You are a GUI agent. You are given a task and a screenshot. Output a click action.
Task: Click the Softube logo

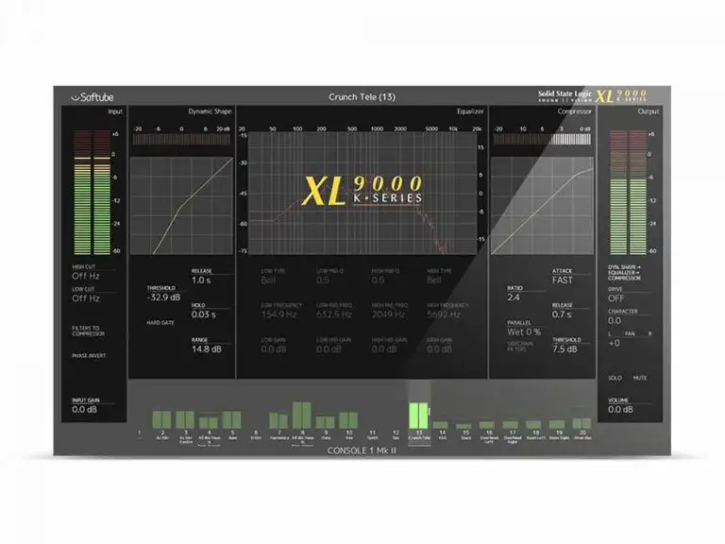coord(93,97)
